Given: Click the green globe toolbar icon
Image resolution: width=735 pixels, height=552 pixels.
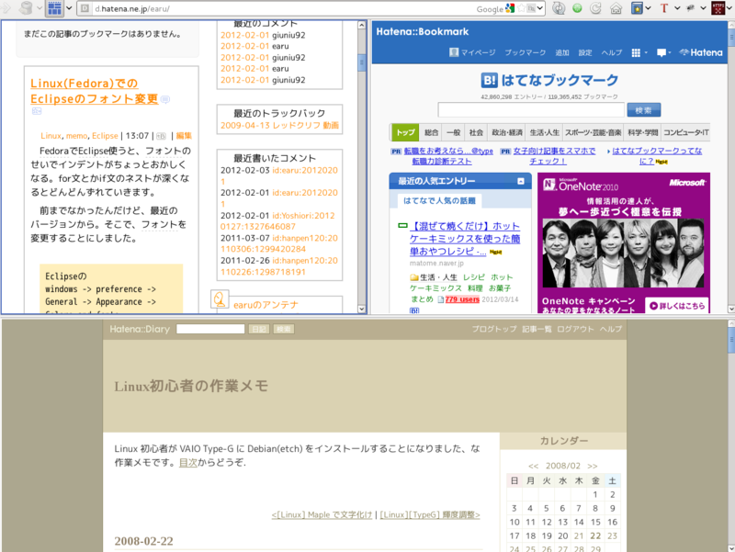Looking at the screenshot, I should [x=578, y=8].
